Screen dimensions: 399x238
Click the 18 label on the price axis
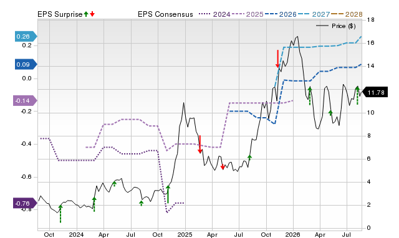click(371, 20)
